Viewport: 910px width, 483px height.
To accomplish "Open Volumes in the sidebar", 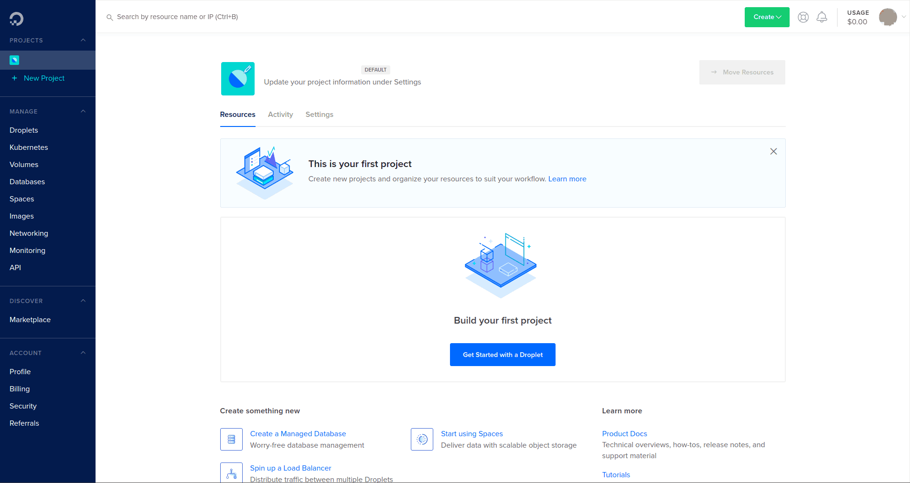I will point(24,165).
